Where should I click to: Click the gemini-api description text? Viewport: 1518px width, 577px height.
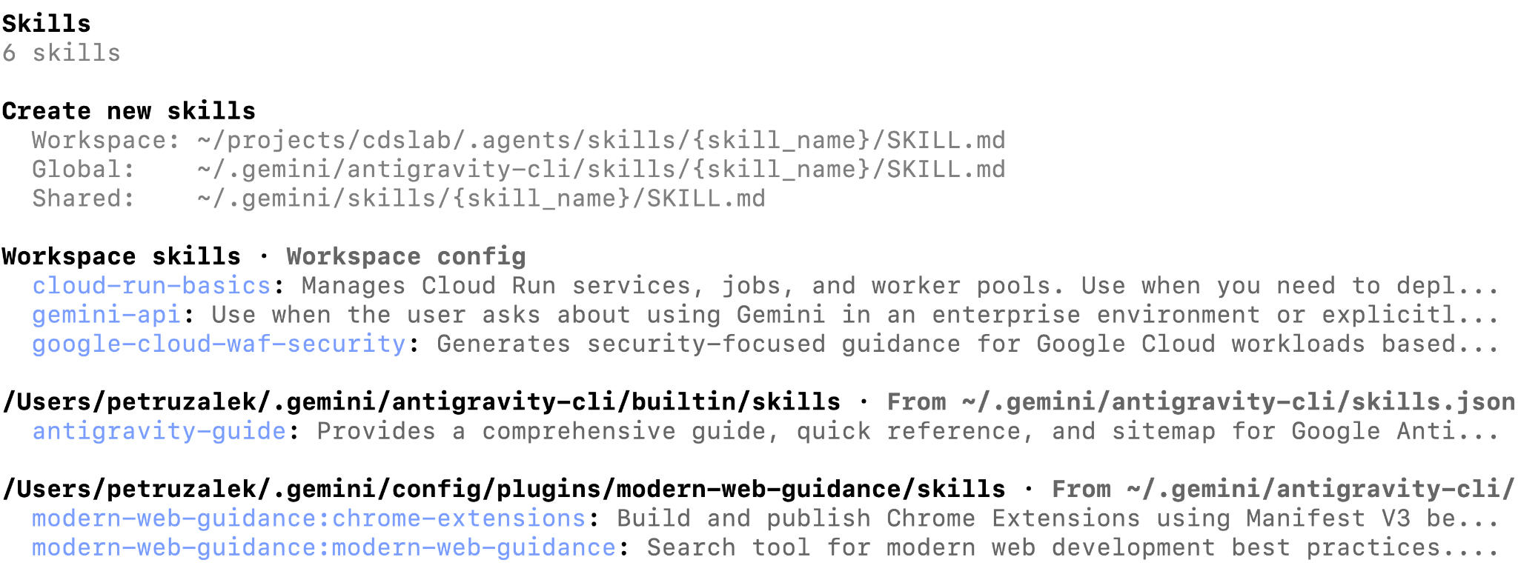point(855,315)
